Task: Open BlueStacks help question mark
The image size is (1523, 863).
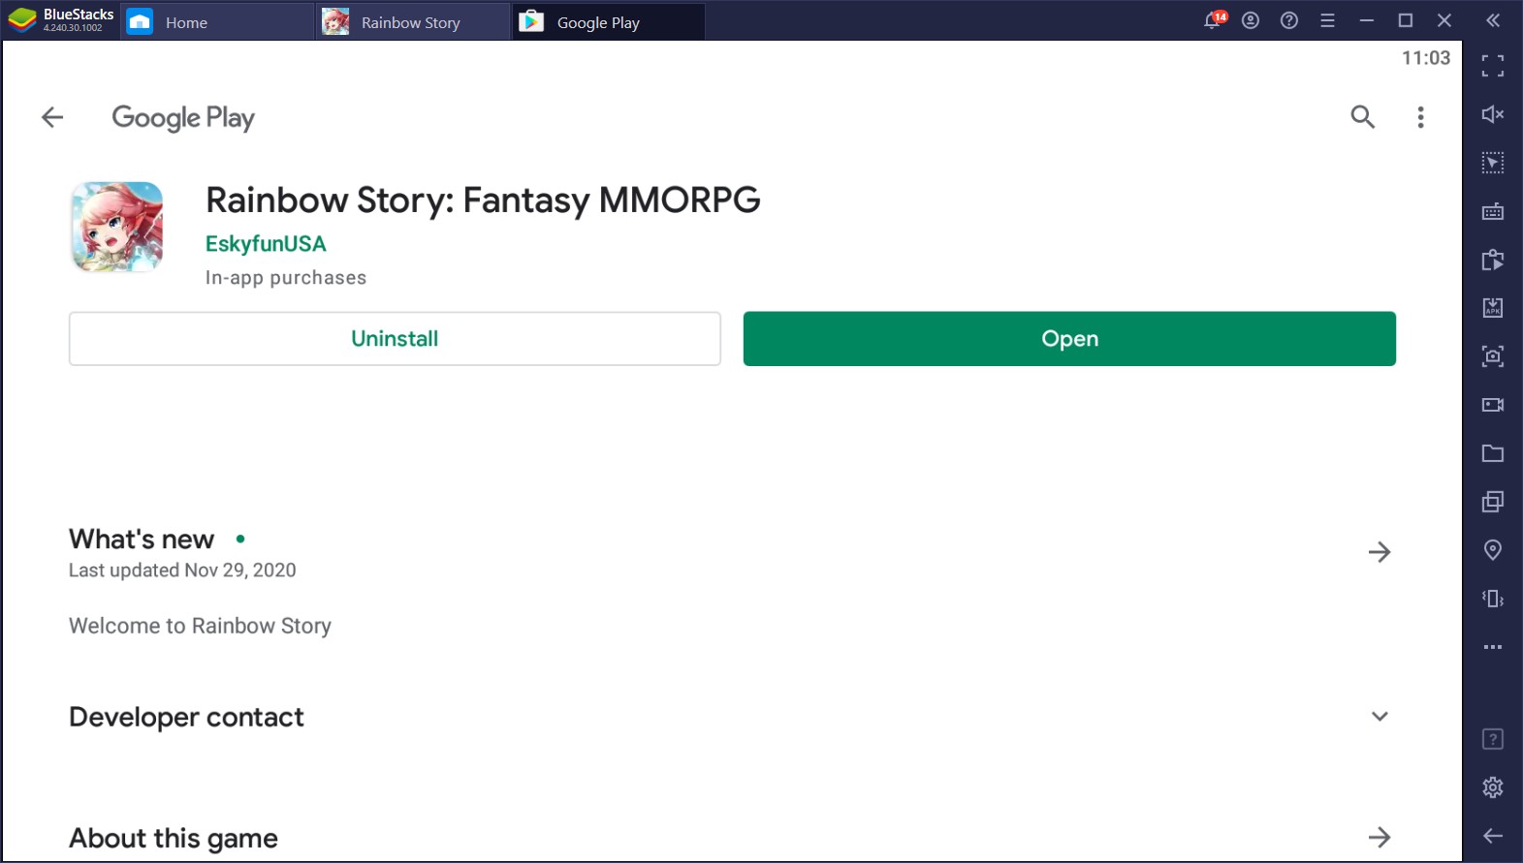Action: tap(1289, 20)
